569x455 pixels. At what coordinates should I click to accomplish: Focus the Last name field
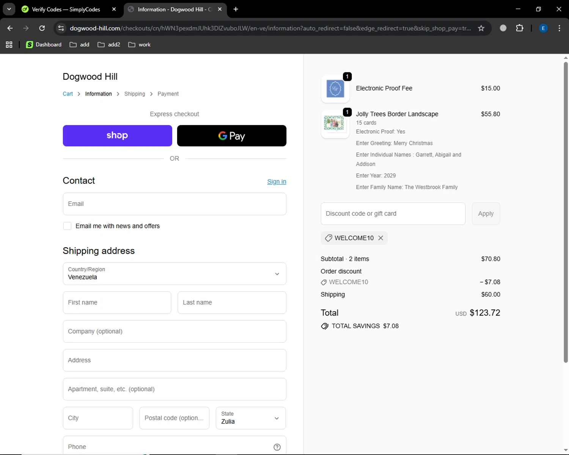[232, 303]
